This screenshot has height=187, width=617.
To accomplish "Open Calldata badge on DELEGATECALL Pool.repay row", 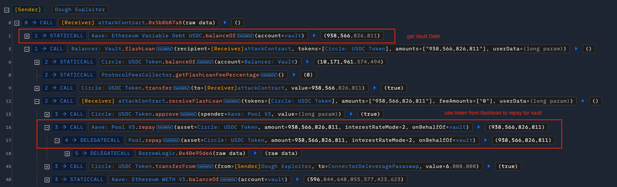I will [x=171, y=140].
